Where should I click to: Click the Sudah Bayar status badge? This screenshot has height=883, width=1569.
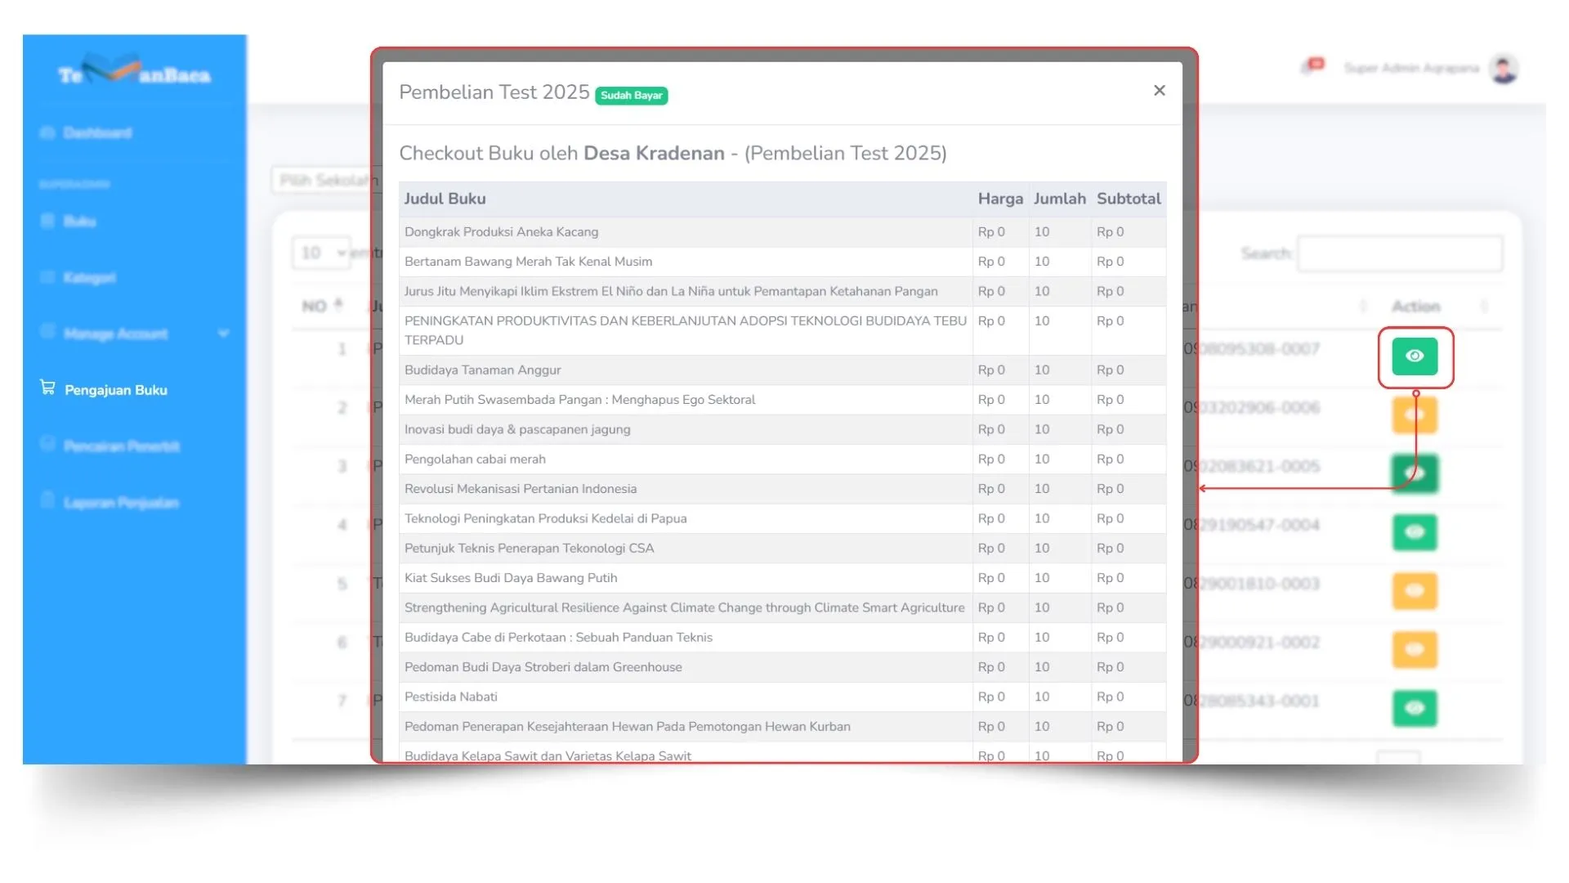[x=631, y=96]
